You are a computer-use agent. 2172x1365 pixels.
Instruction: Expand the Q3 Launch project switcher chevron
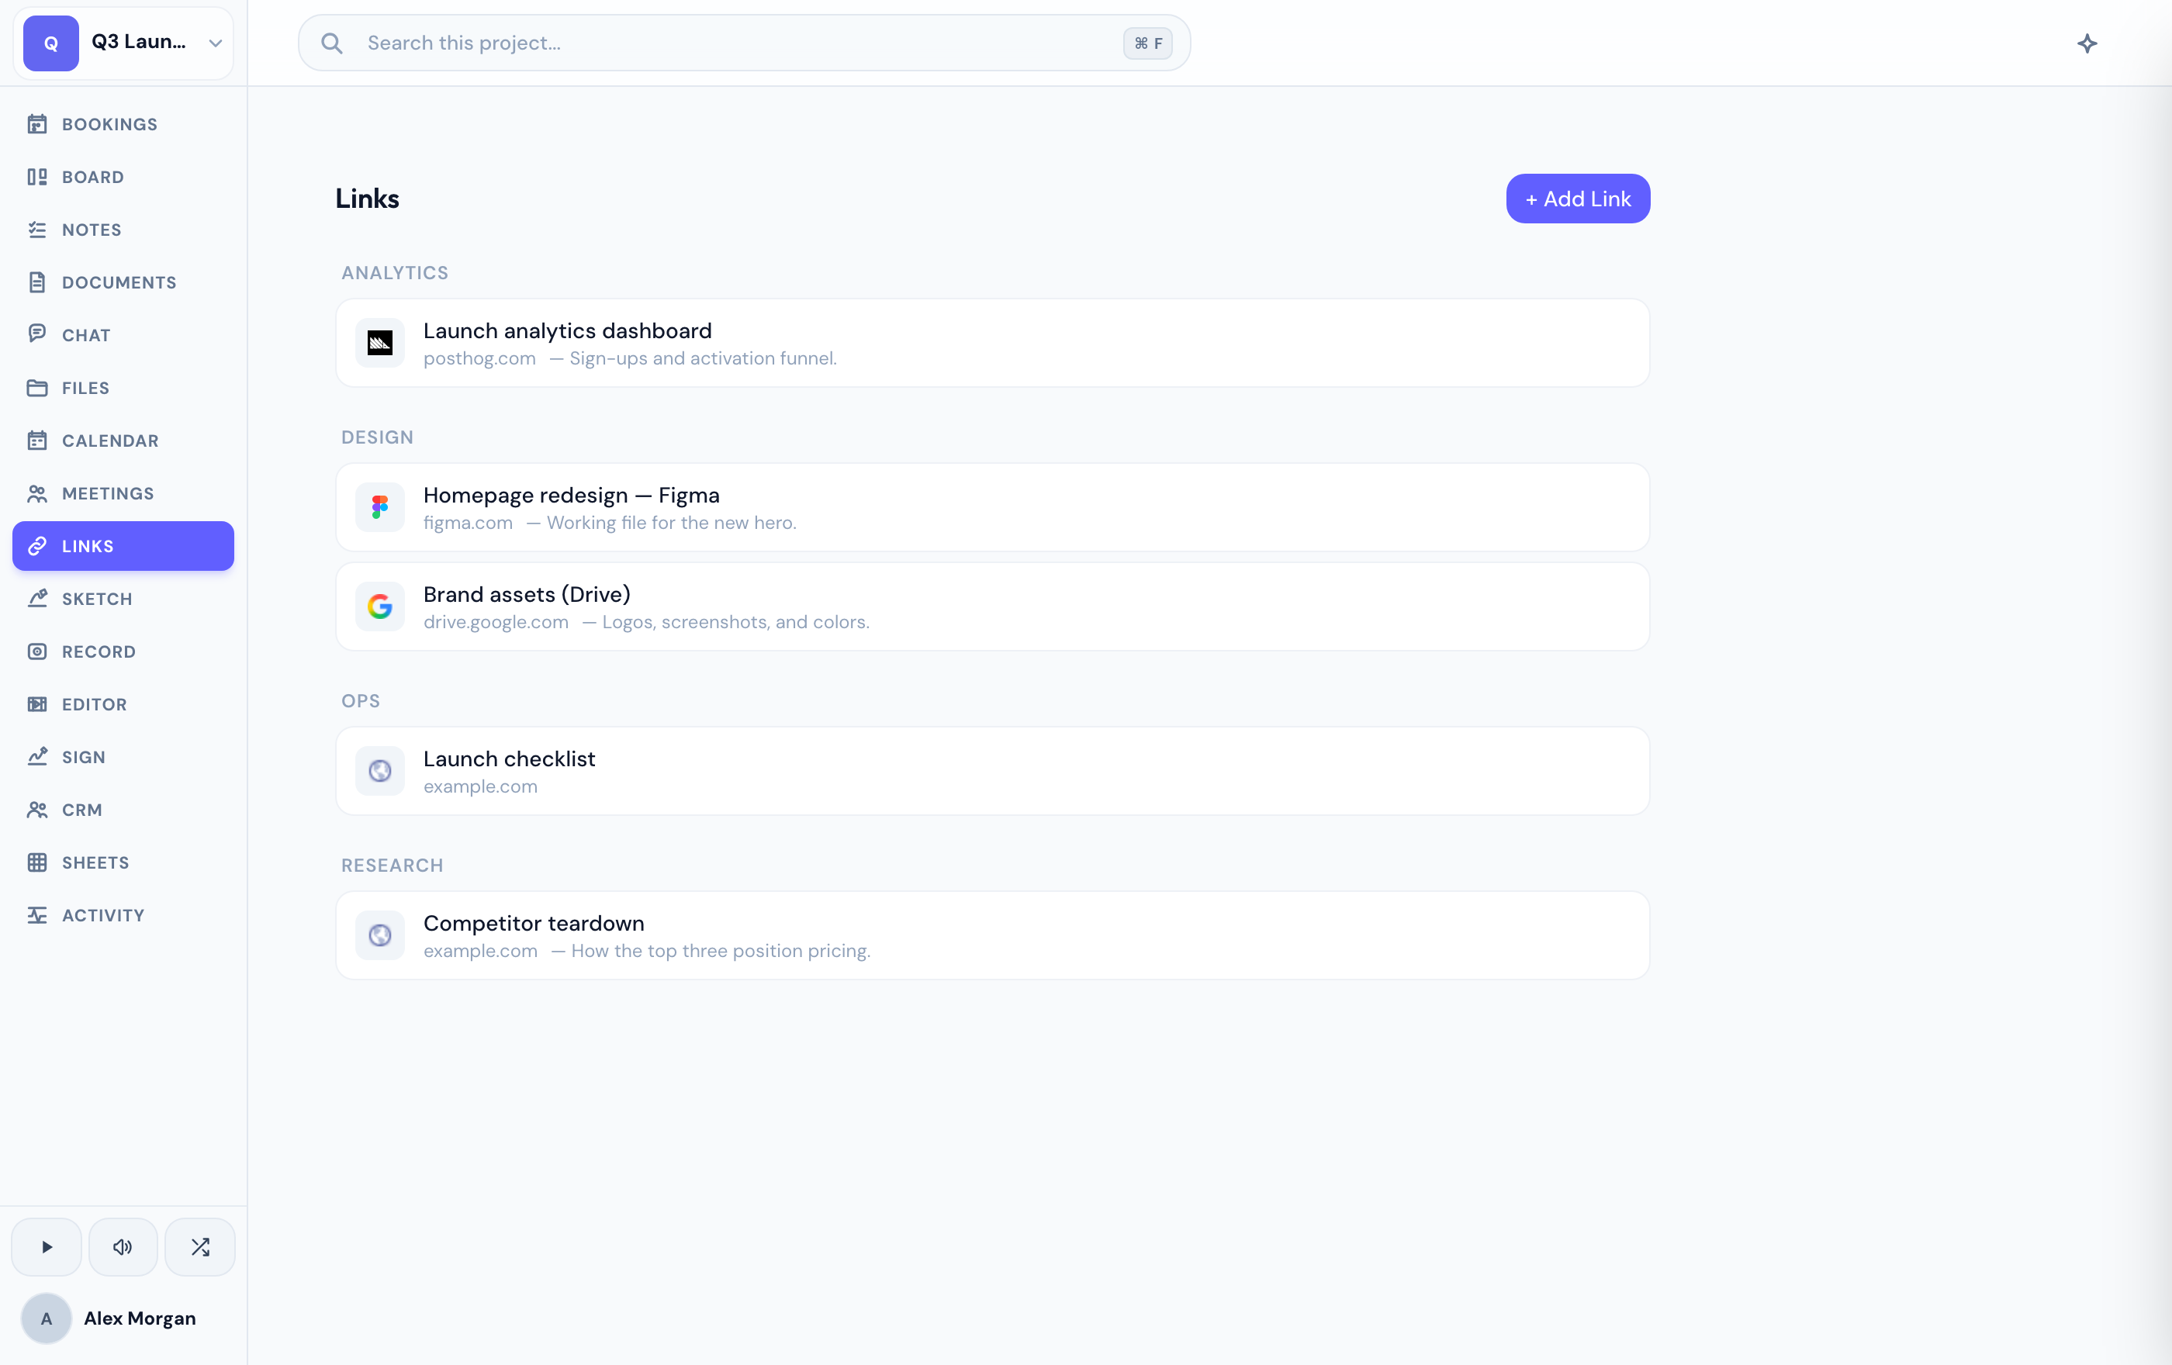216,43
